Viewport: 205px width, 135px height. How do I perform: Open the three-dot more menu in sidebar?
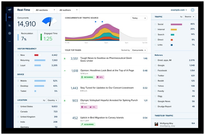coord(10,41)
